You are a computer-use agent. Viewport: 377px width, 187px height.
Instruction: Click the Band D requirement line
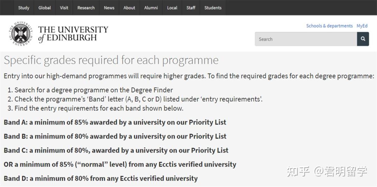pos(101,179)
